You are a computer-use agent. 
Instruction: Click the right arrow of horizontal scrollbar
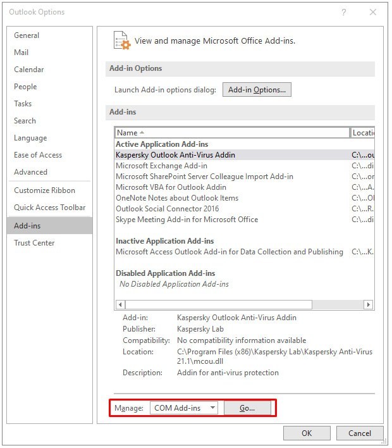pyautogui.click(x=369, y=304)
